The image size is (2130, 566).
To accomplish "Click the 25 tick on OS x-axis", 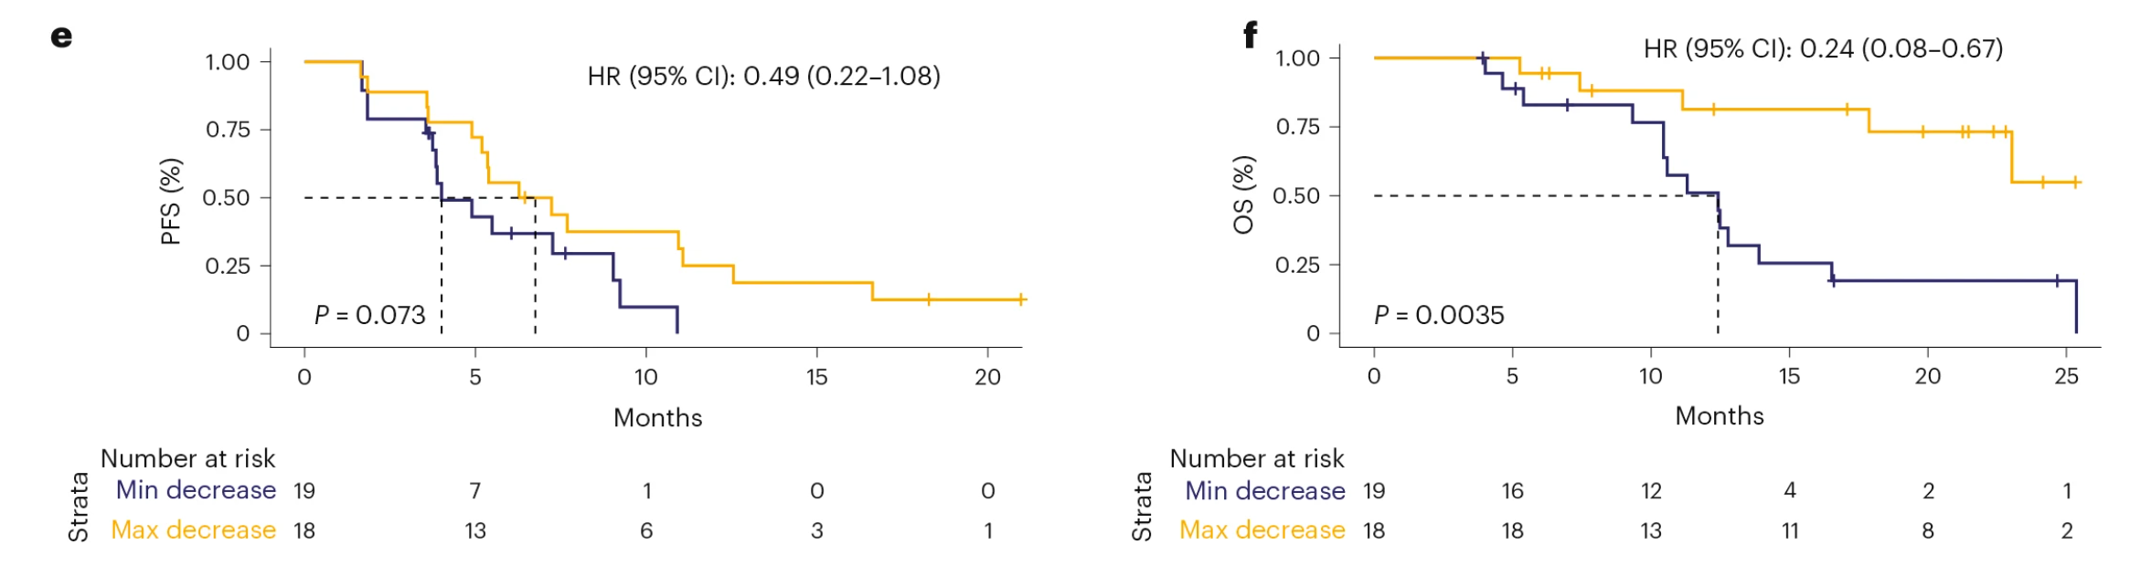I will pyautogui.click(x=2066, y=376).
